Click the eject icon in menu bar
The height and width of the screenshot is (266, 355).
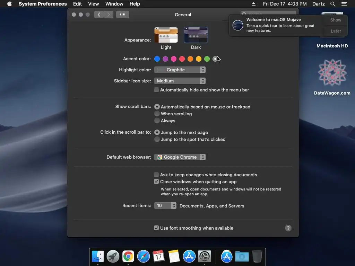tap(253, 4)
